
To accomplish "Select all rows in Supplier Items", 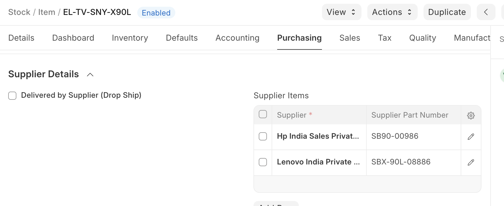I will coord(263,114).
